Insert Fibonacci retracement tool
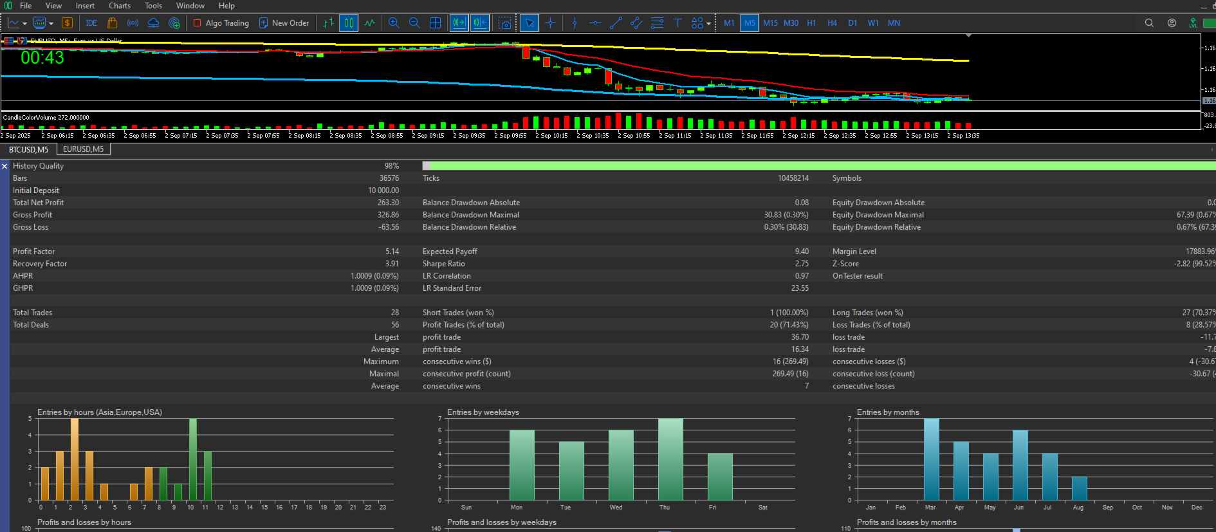 point(657,23)
